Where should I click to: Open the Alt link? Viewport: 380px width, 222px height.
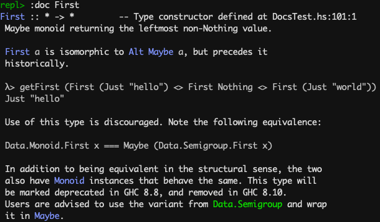136,52
